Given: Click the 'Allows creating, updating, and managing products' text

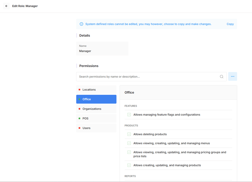Looking at the screenshot, I should tap(167, 165).
